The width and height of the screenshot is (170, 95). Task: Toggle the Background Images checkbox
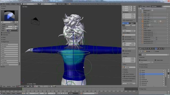tap(125, 76)
